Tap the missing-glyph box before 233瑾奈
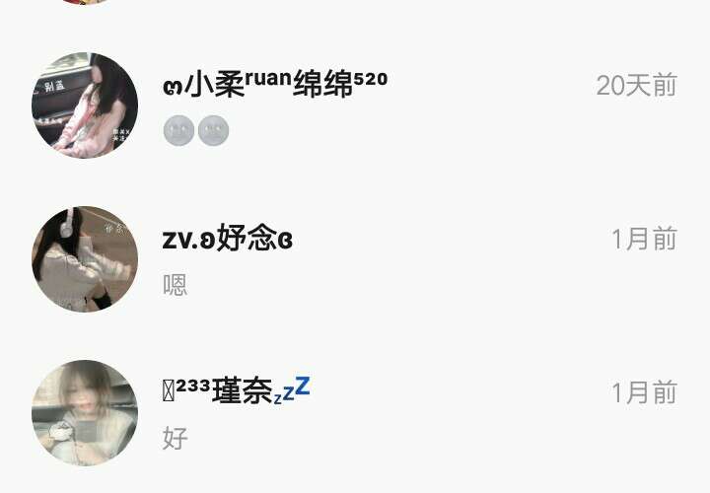 (168, 391)
